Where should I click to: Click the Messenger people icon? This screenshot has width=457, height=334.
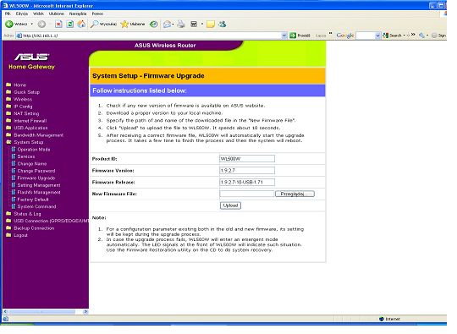tap(223, 24)
